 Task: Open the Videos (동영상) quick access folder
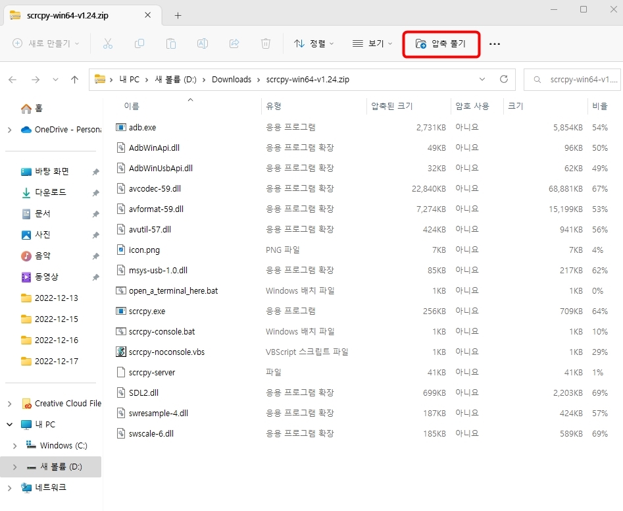click(39, 277)
